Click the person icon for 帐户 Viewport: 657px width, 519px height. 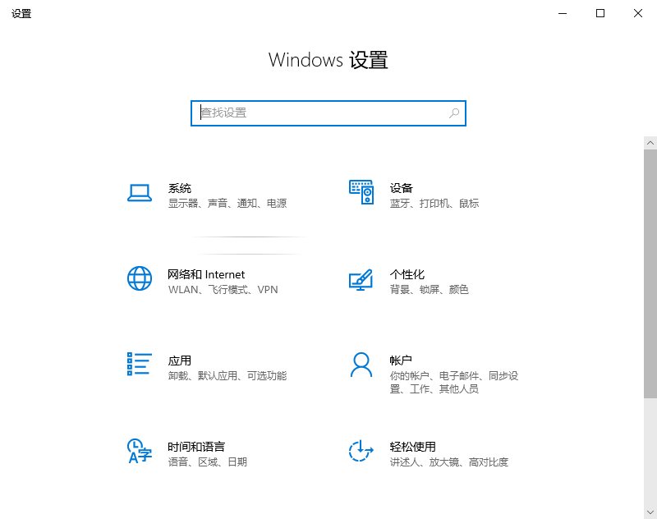(361, 365)
